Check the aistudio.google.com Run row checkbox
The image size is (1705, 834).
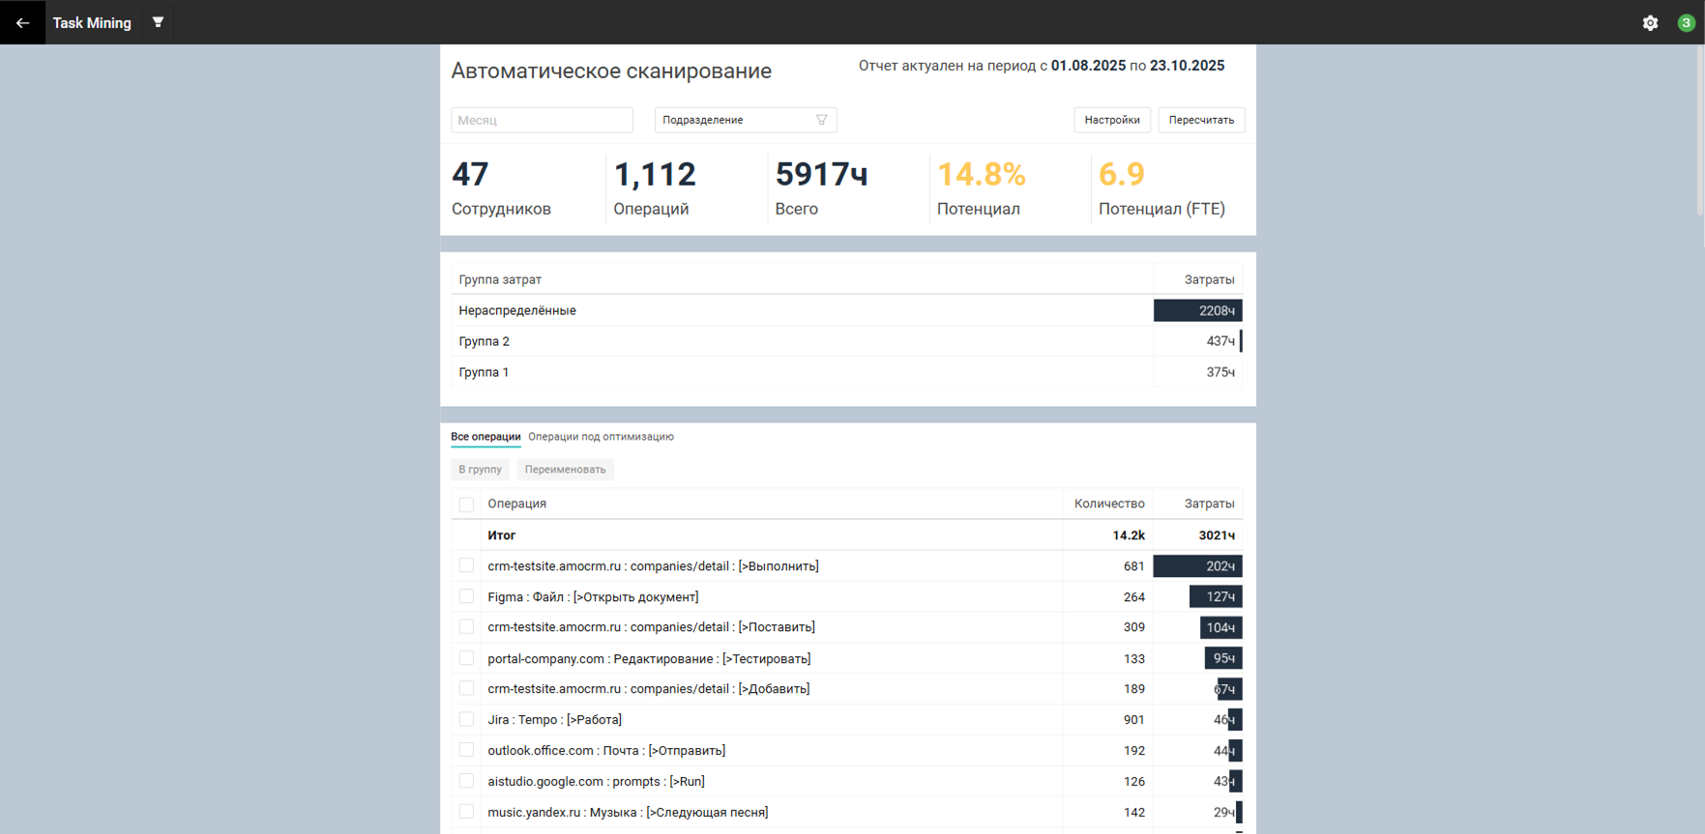click(x=466, y=781)
